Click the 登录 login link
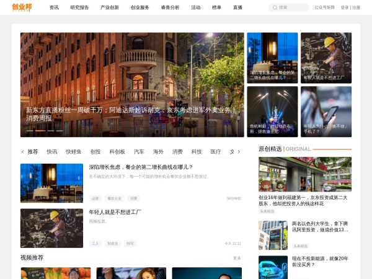The image size is (372, 279). [x=344, y=7]
